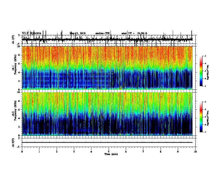Image resolution: width=220 pixels, height=170 pixels.
Task: Click time axis tick label "2"
Action: [57, 152]
